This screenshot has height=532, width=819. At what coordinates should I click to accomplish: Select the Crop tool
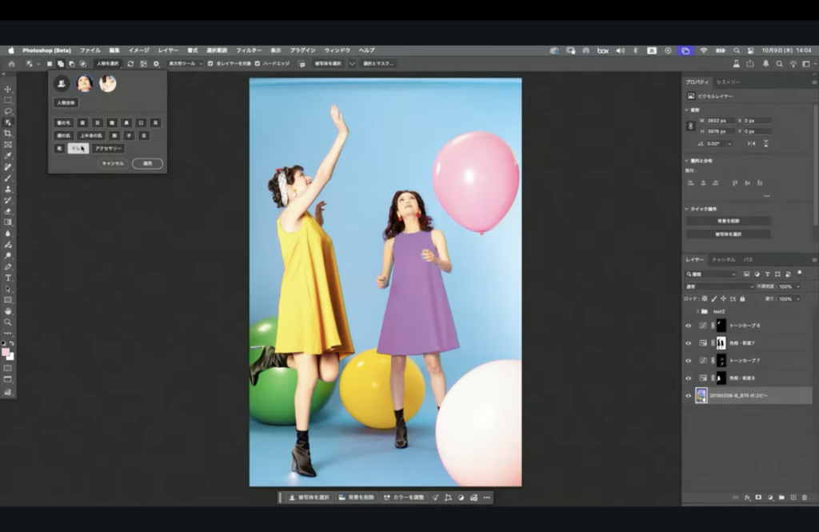(8, 133)
